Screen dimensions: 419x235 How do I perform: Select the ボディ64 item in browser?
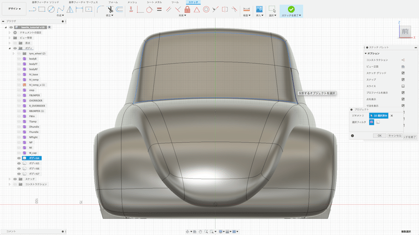[35, 158]
